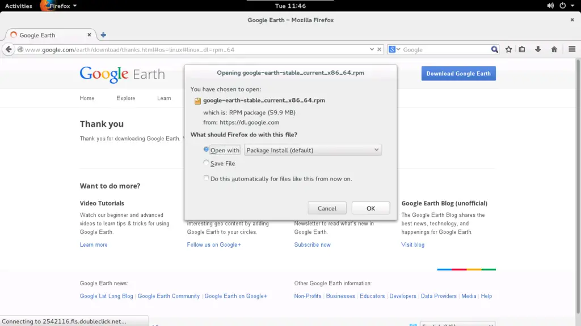581x326 pixels.
Task: Click the Media link
Action: click(x=469, y=296)
